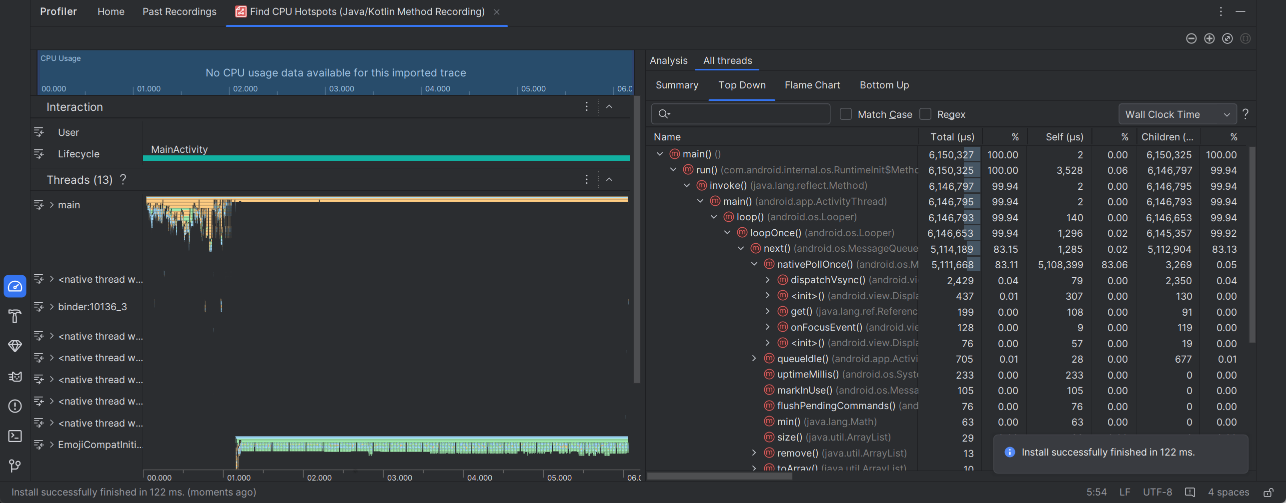Collapse the Interaction section
This screenshot has width=1286, height=503.
pyautogui.click(x=609, y=106)
